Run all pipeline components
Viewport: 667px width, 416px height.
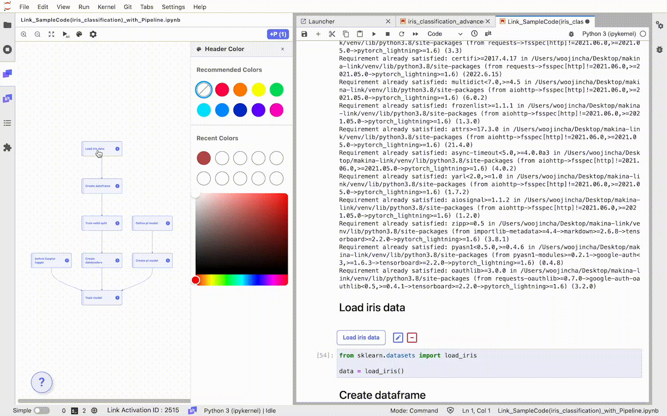click(66, 34)
